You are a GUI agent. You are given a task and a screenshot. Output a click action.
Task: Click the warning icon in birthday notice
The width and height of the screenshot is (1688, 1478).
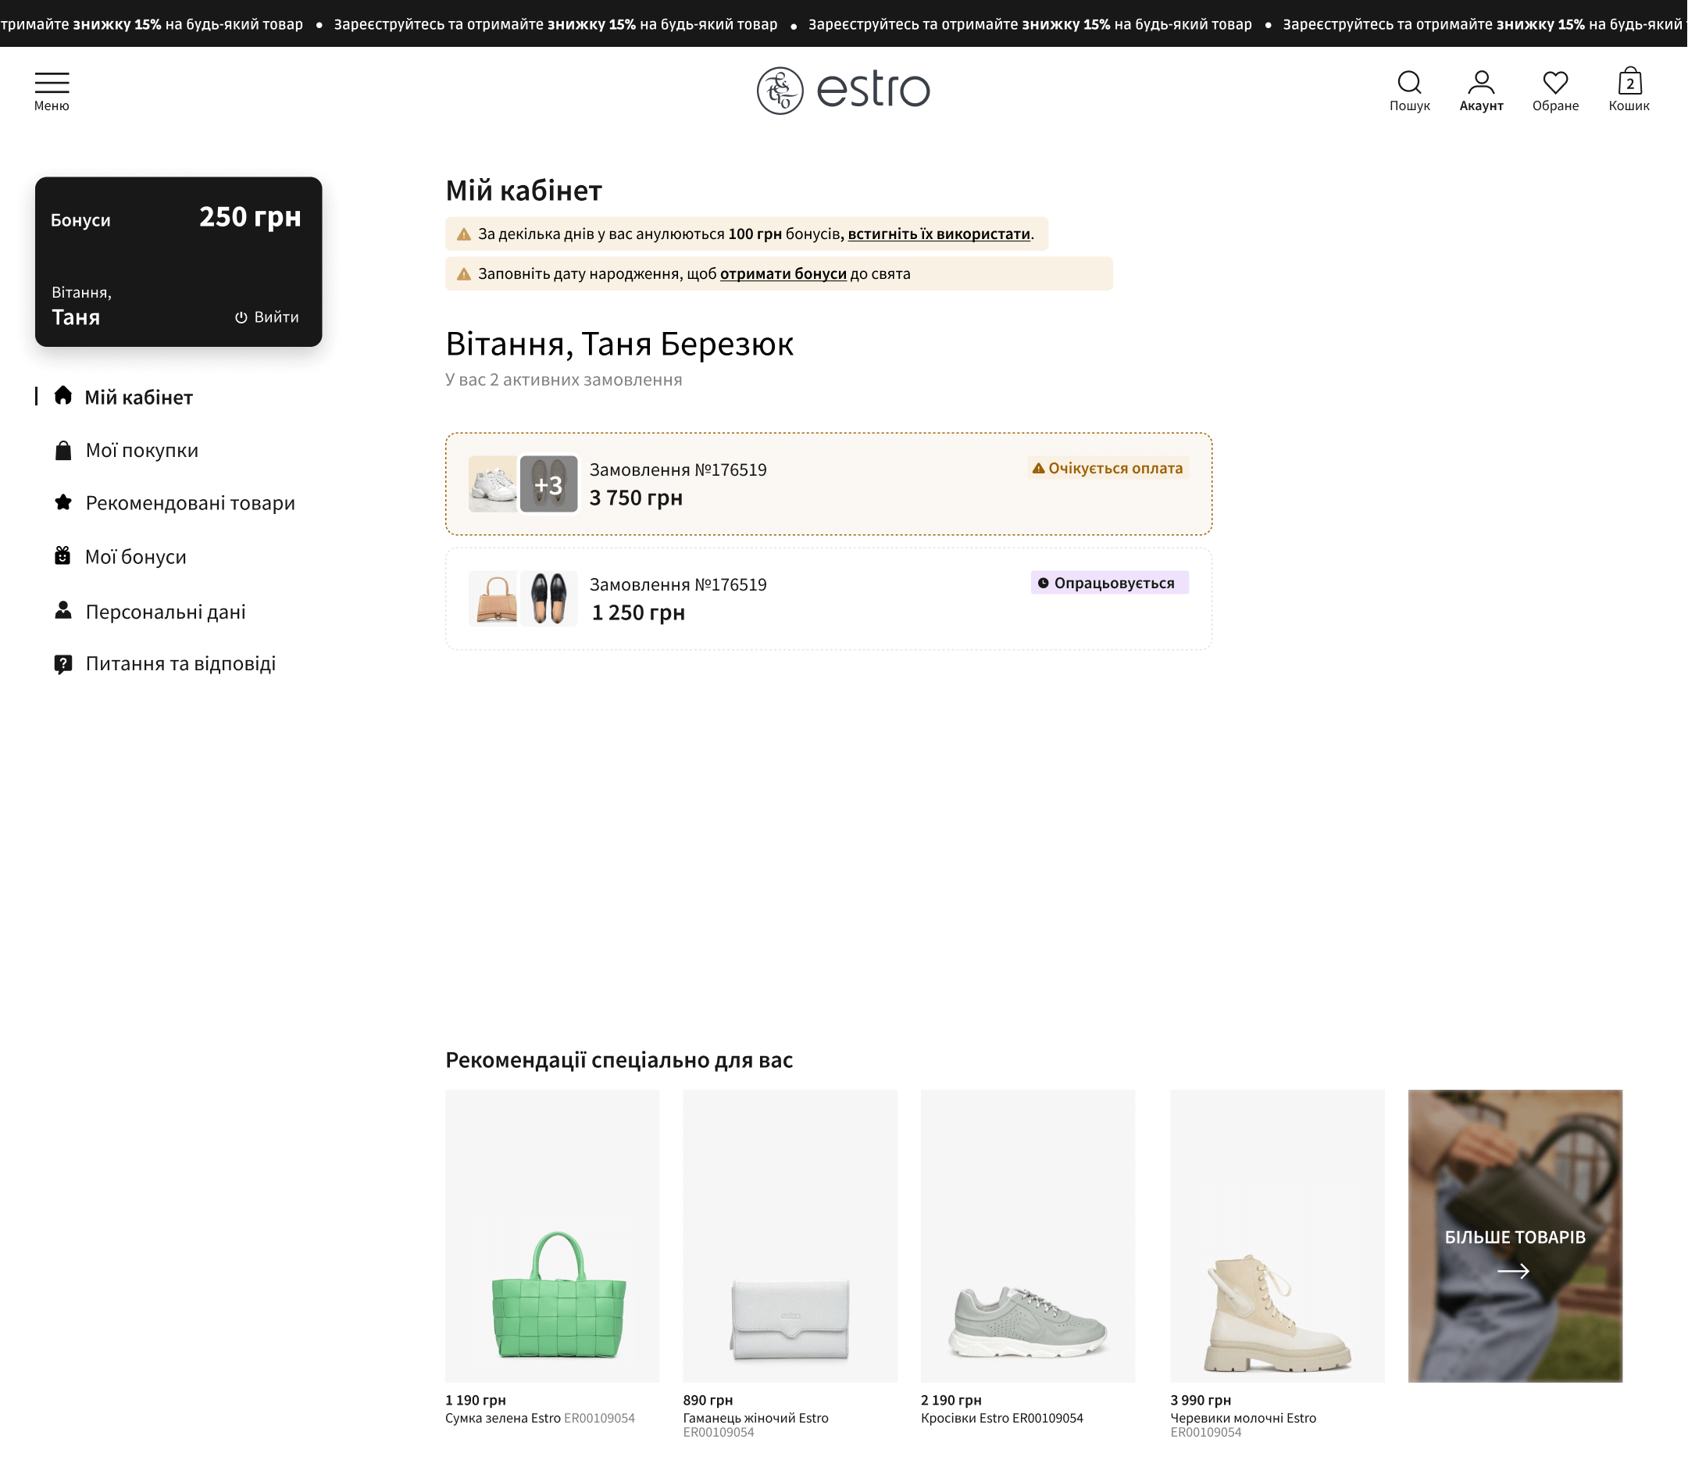pos(464,274)
